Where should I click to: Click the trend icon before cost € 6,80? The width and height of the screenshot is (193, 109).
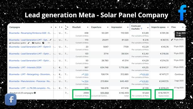[140, 81]
